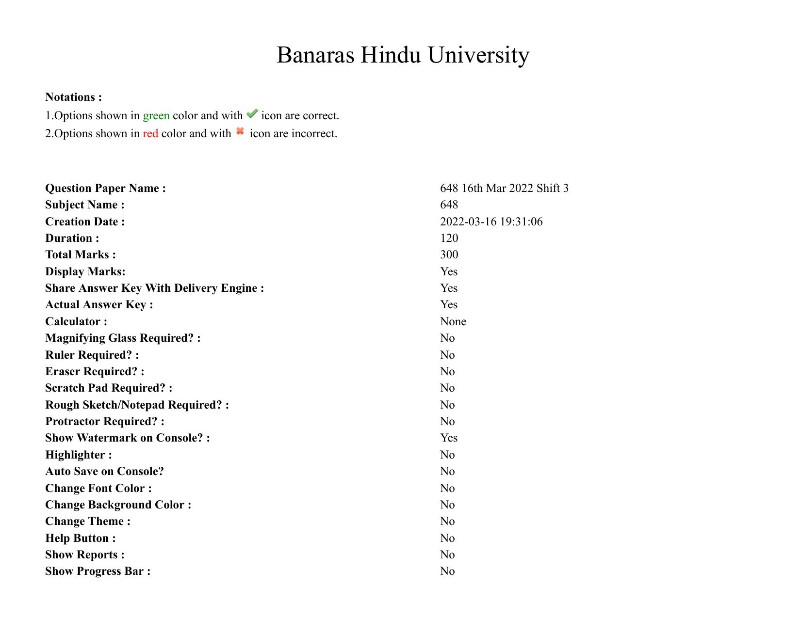Click the Show Watermark on Console 'Yes' value
This screenshot has width=801, height=618.
(x=449, y=438)
